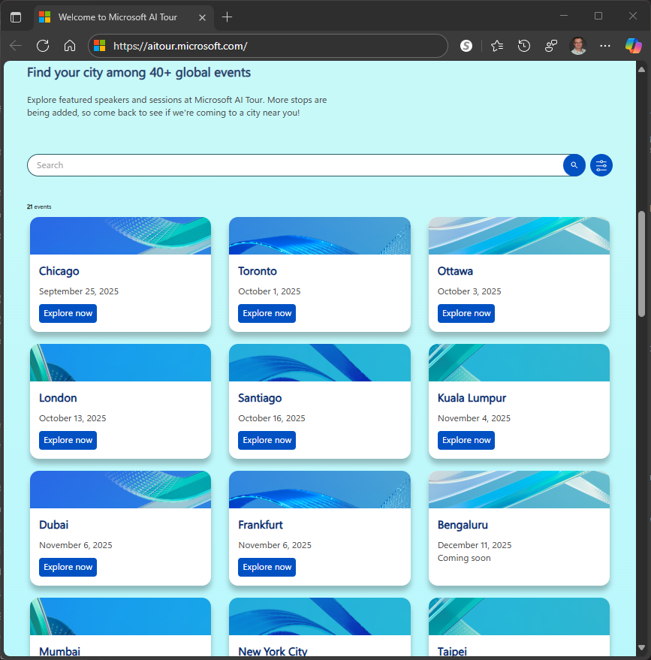Screen dimensions: 651x660
Task: Click the magnifier search button
Action: [x=574, y=165]
